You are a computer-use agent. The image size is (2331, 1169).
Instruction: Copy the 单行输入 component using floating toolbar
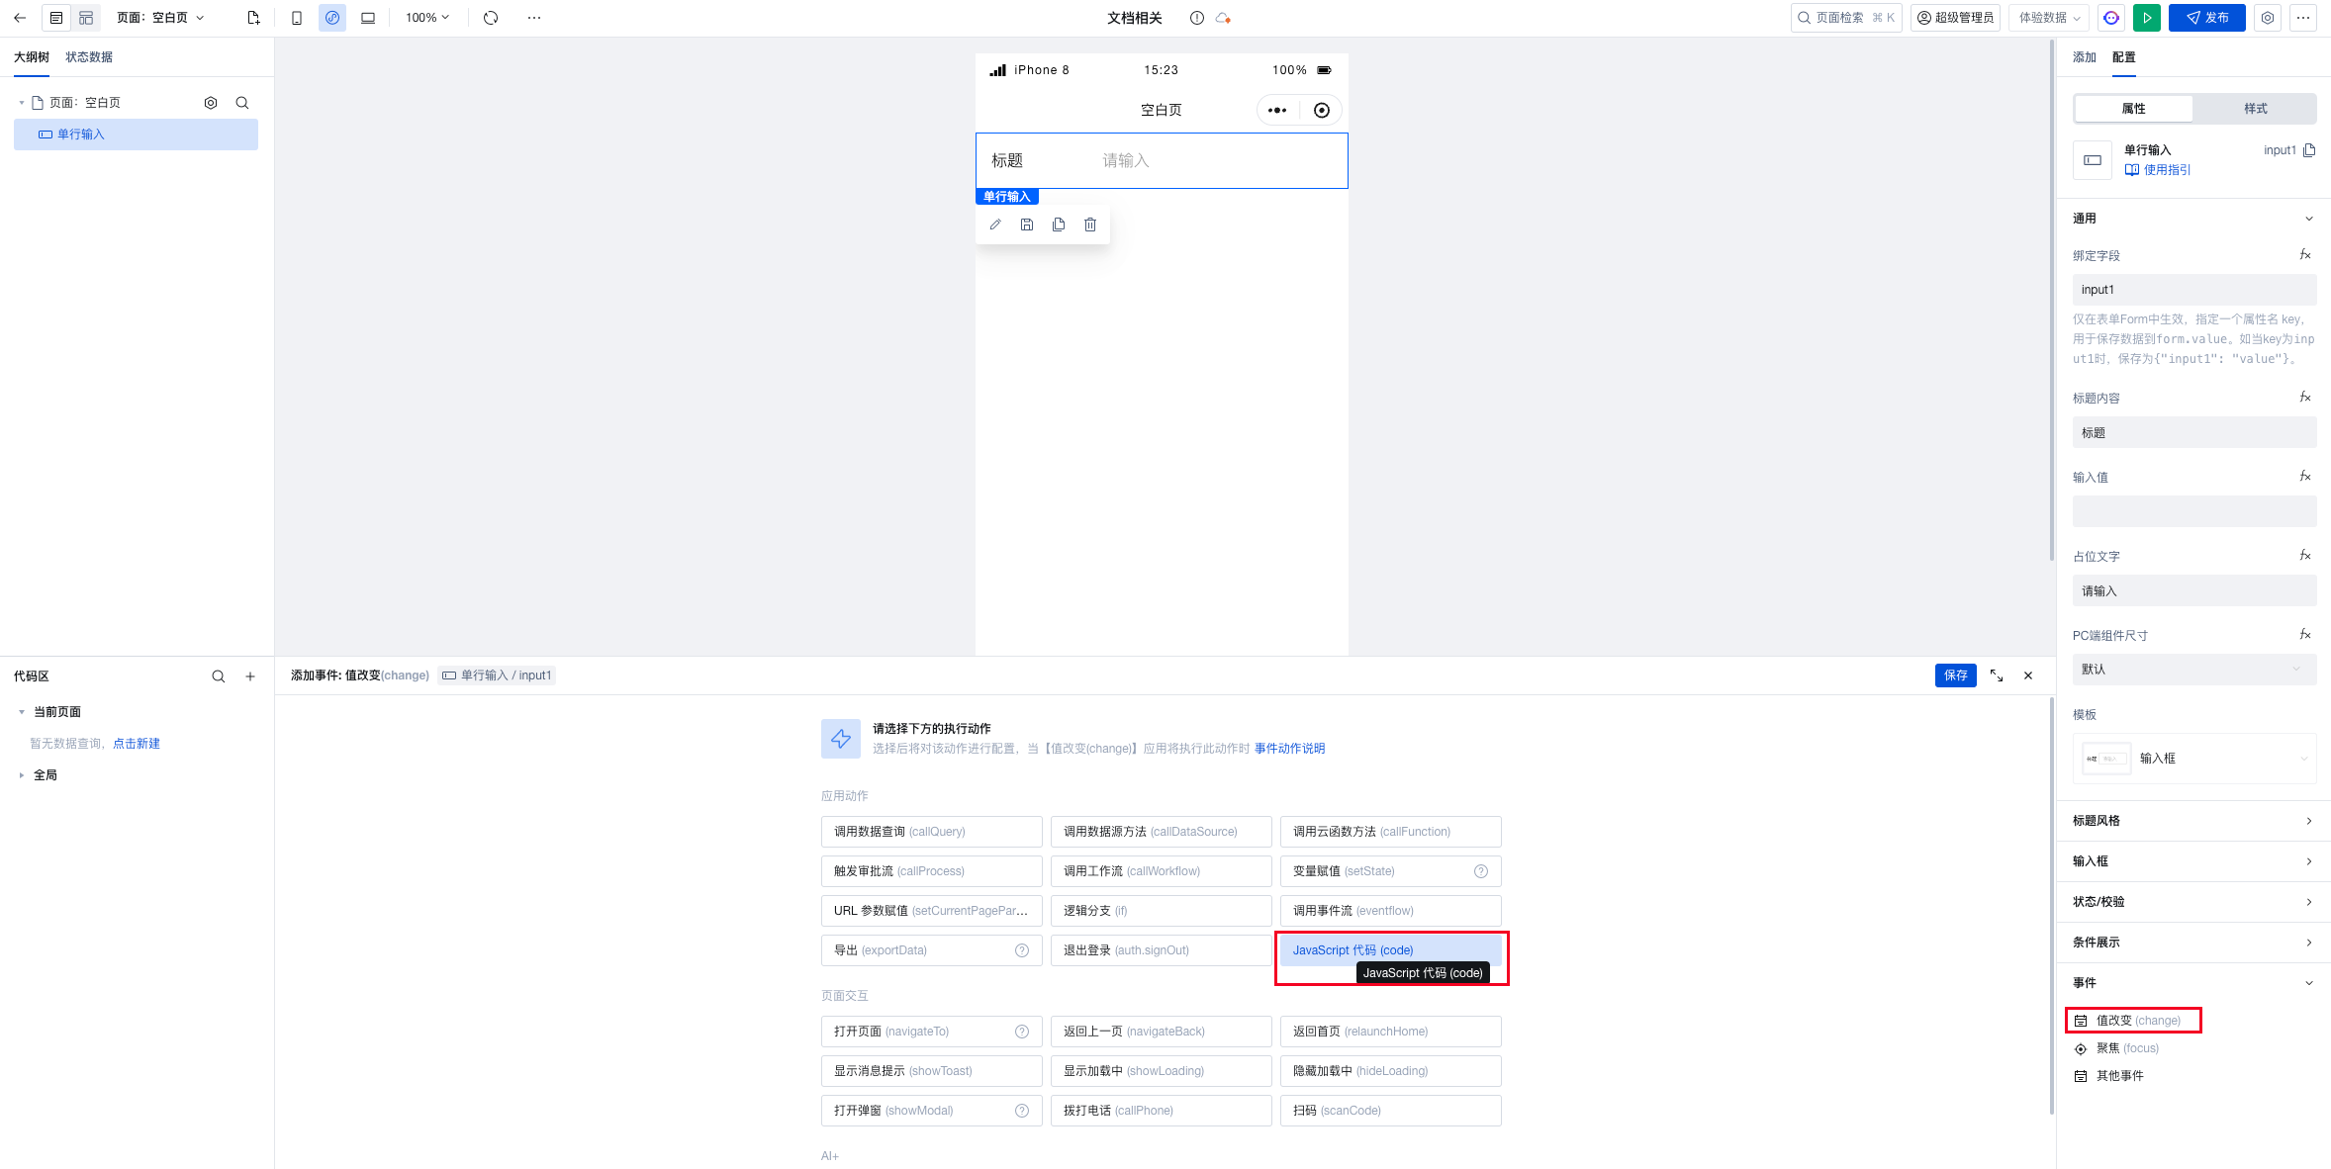1059,225
